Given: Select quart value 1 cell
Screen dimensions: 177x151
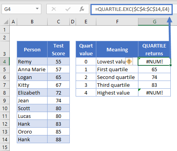Looking at the screenshot, I should pyautogui.click(x=86, y=69).
